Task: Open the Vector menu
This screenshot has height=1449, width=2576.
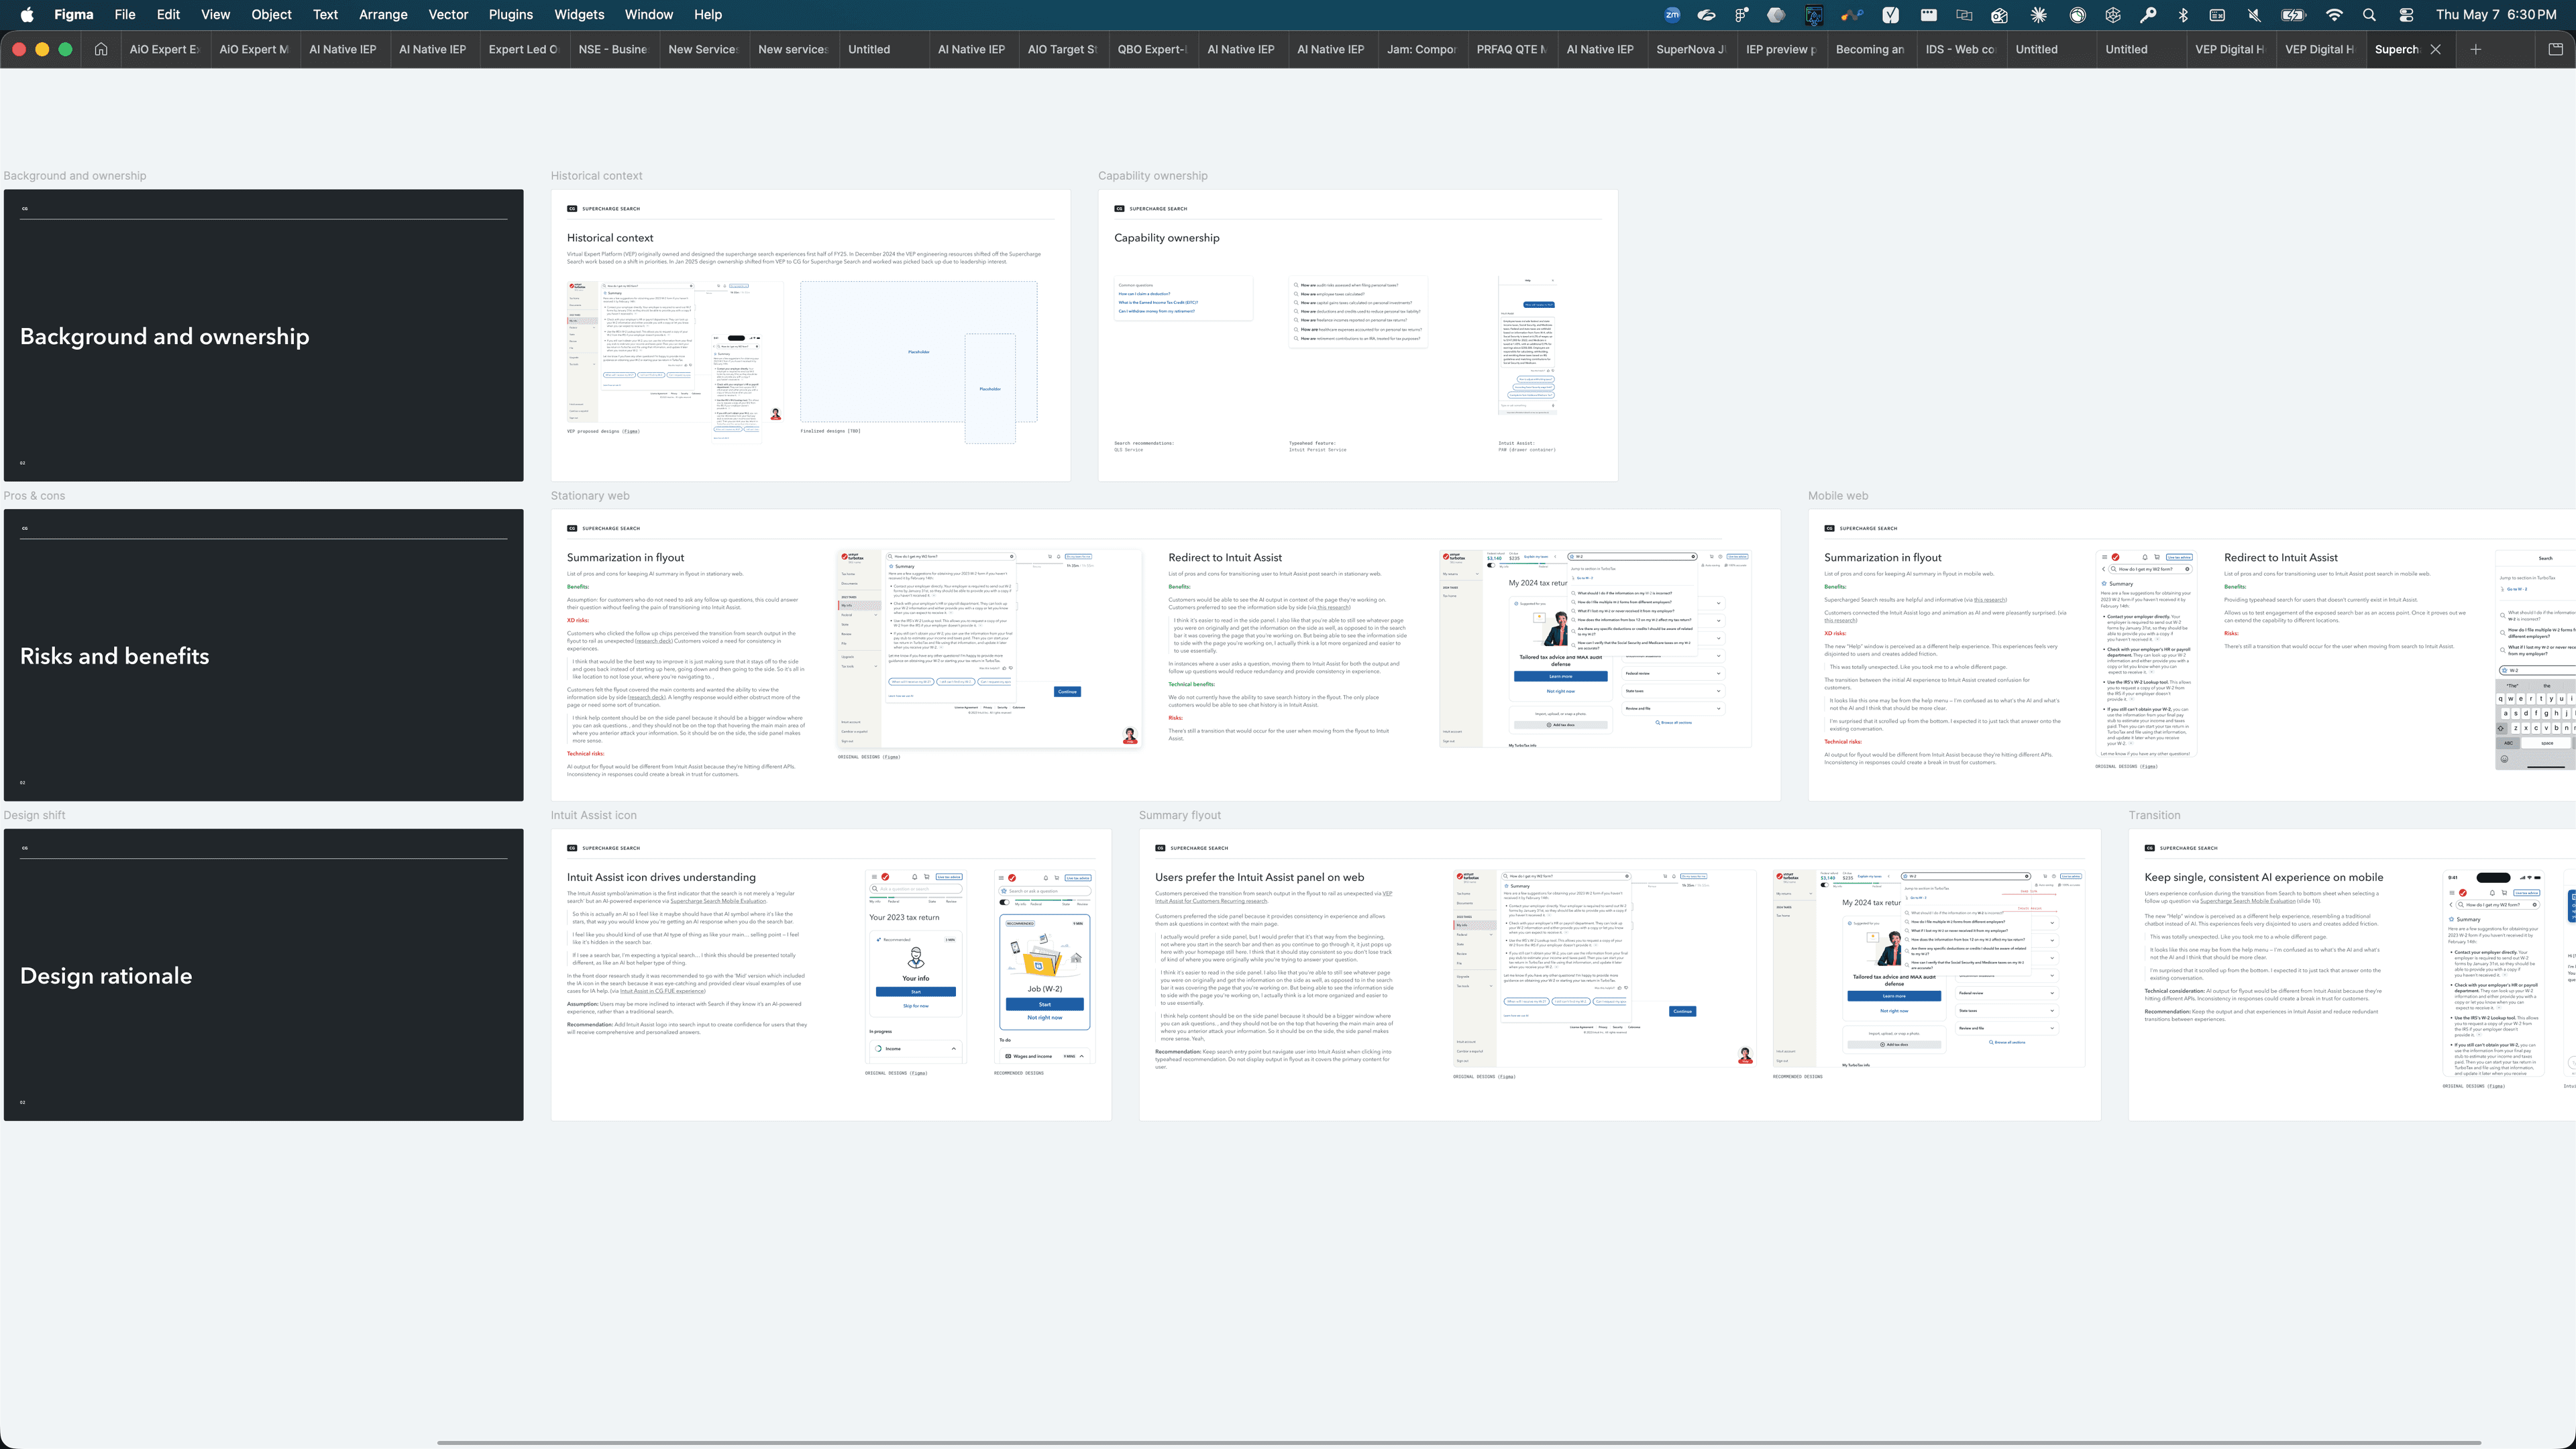Action: [x=448, y=15]
